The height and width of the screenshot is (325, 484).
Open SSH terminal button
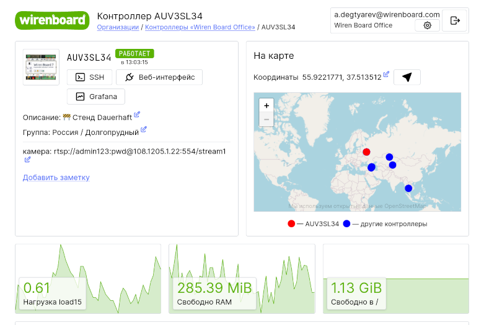(89, 77)
